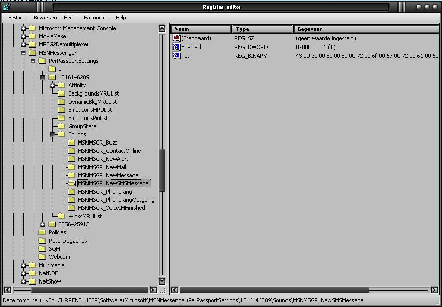Open the Favorieten menu
The height and width of the screenshot is (307, 442).
pos(97,17)
